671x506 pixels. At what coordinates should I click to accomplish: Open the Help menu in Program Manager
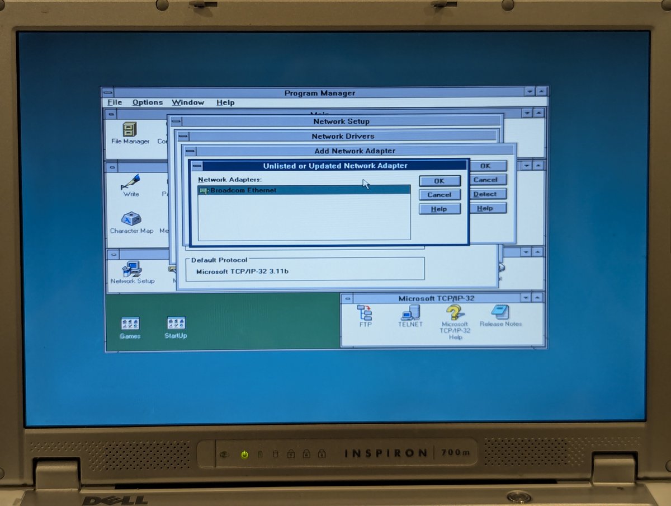pyautogui.click(x=225, y=102)
